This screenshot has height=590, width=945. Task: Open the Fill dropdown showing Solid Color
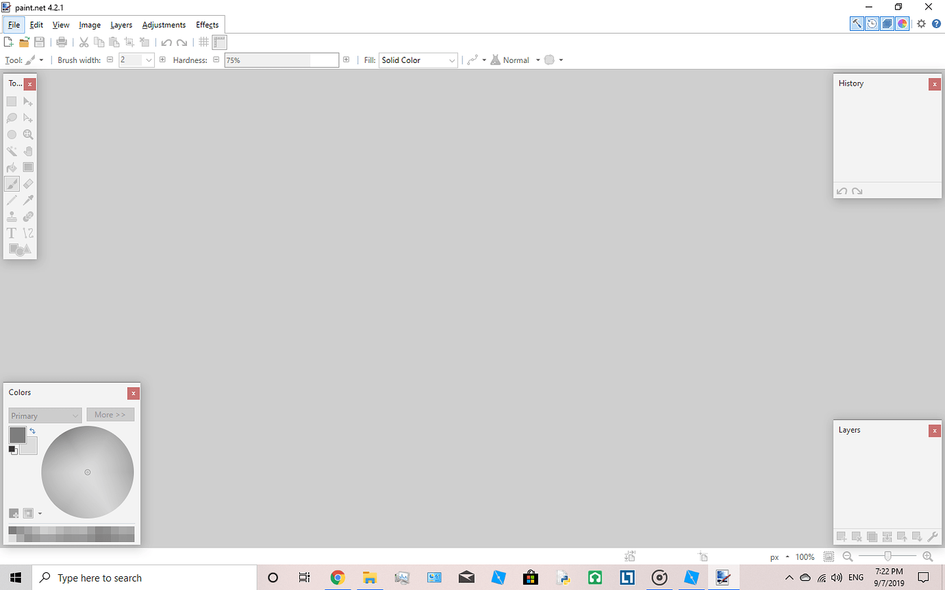[418, 60]
